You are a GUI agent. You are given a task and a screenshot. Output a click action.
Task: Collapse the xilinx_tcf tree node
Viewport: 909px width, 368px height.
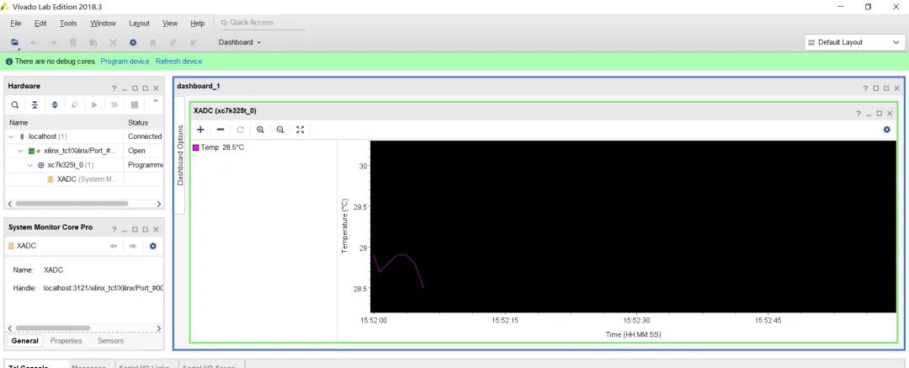click(21, 151)
